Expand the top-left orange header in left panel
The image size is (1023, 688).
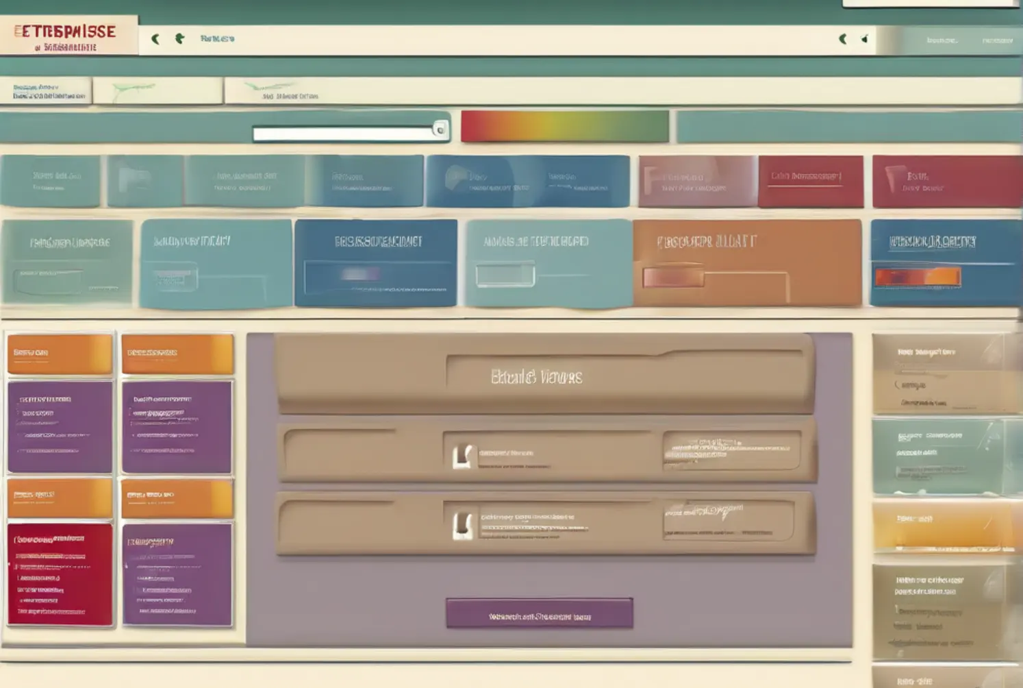(60, 354)
